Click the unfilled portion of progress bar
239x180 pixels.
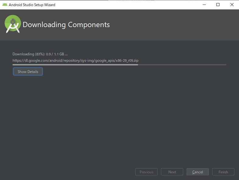tap(182, 65)
